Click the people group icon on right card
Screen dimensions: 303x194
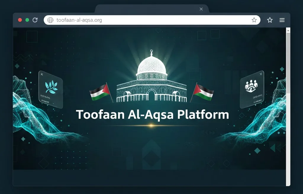coord(251,86)
